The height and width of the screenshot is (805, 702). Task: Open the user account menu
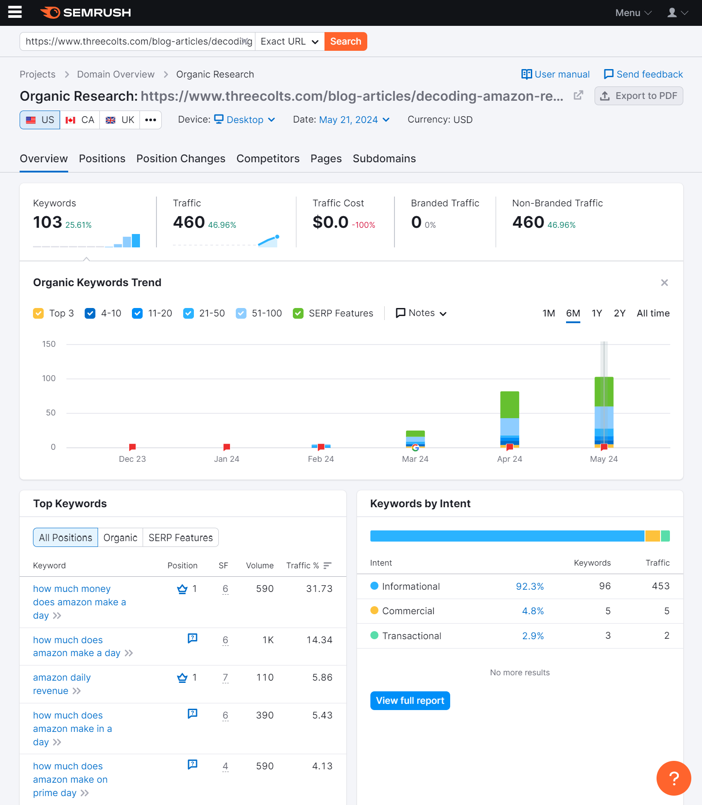(677, 13)
